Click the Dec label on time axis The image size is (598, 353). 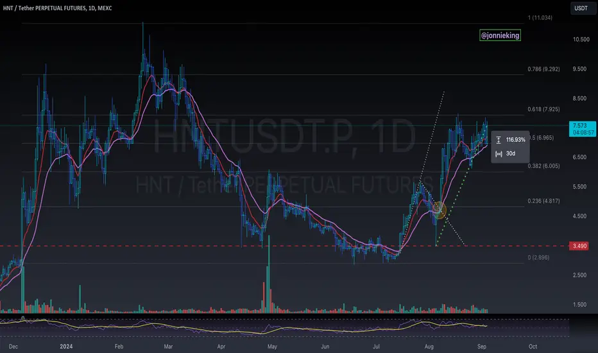coord(13,347)
